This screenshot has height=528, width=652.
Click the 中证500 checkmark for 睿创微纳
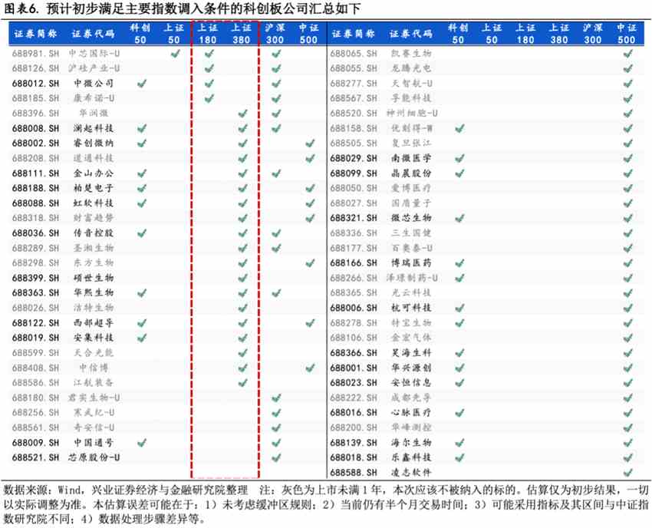[x=310, y=144]
